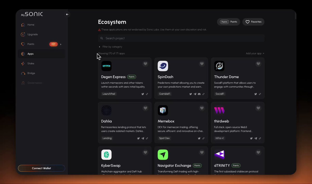Favorite the SpinDash app
The image size is (312, 184).
[202, 64]
